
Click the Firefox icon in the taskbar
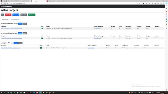click(x=37, y=93)
